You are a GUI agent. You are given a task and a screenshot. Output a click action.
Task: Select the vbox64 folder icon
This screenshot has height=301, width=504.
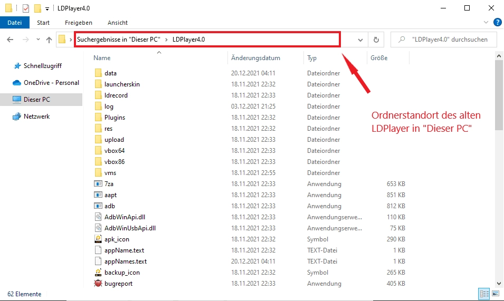(x=98, y=151)
